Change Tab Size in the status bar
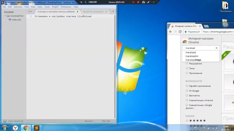The width and height of the screenshot is (234, 131). click(x=89, y=121)
